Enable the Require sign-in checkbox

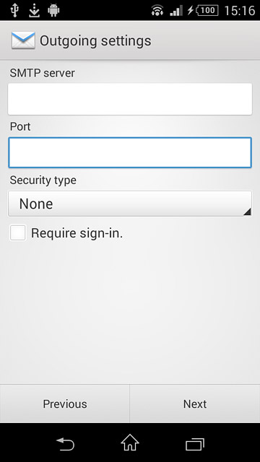point(18,232)
